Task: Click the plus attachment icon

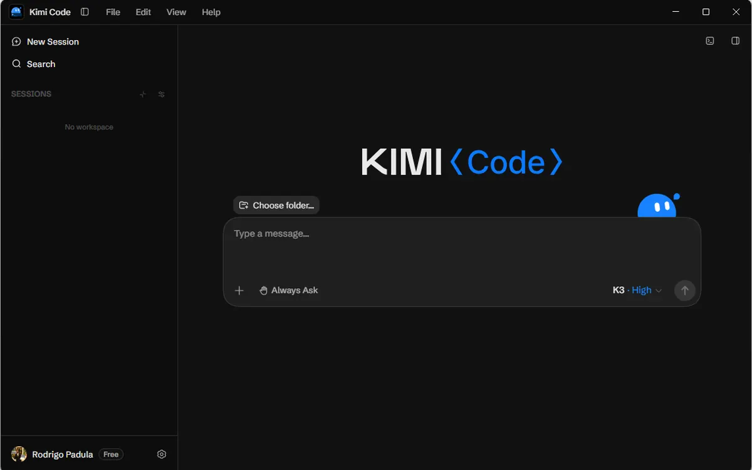Action: coord(239,290)
